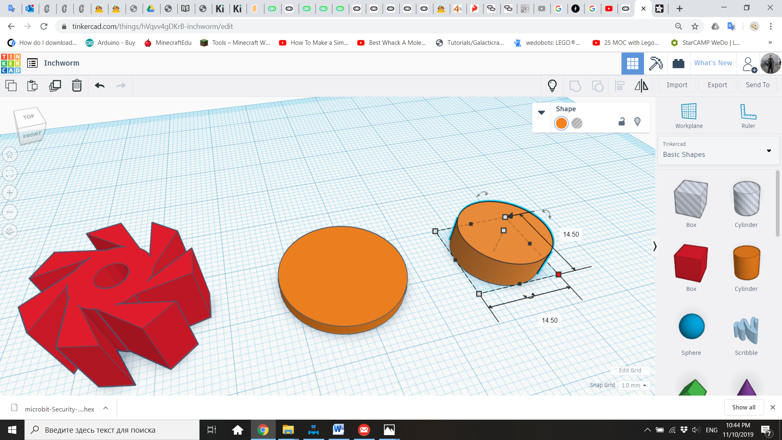The image size is (782, 440).
Task: Open a new browser tab
Action: point(679,9)
